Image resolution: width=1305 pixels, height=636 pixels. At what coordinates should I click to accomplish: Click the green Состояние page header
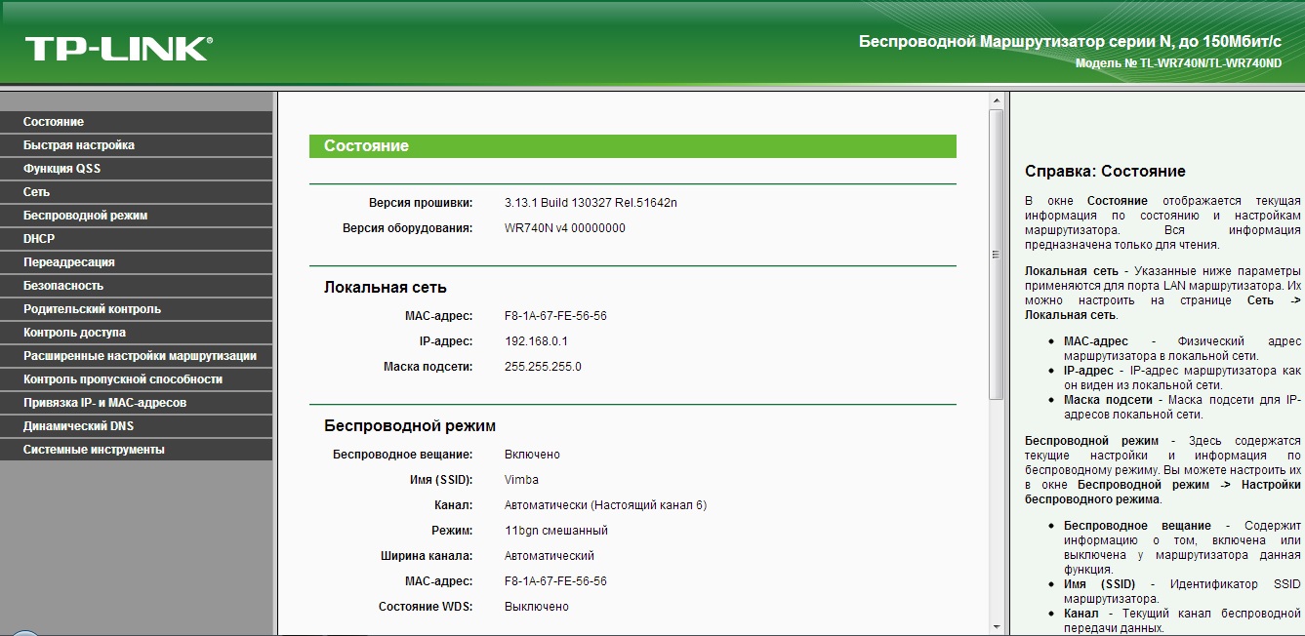pyautogui.click(x=632, y=146)
